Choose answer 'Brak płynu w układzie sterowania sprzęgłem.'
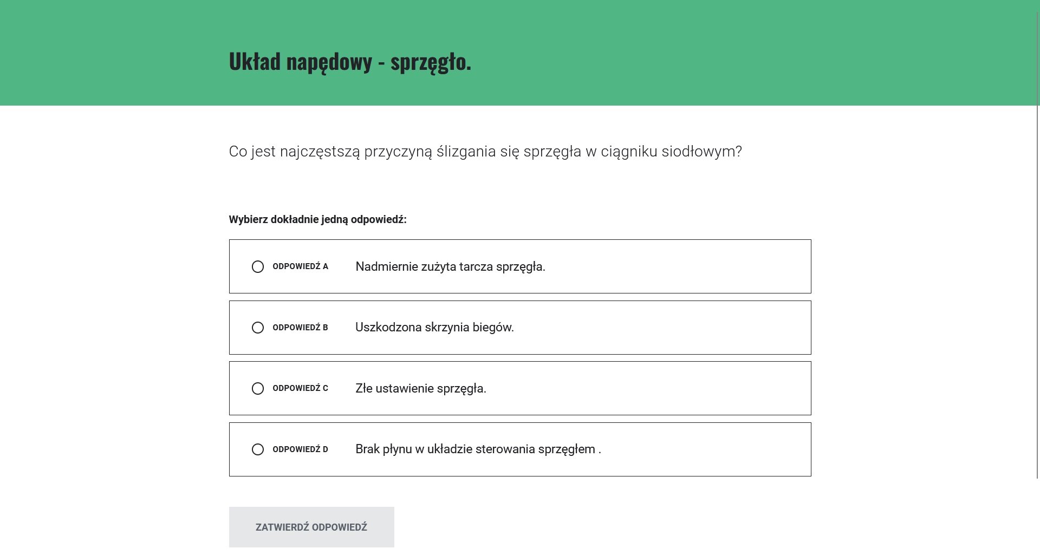This screenshot has height=555, width=1040. (478, 449)
